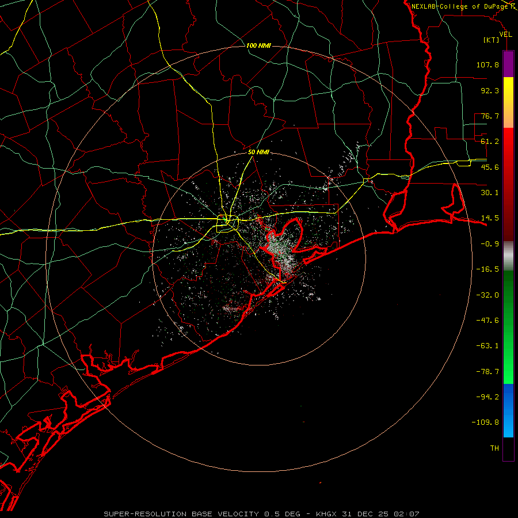Click the "0.5 DEG" elevation angle text
Viewport: 518px width, 518px height.
click(x=282, y=514)
